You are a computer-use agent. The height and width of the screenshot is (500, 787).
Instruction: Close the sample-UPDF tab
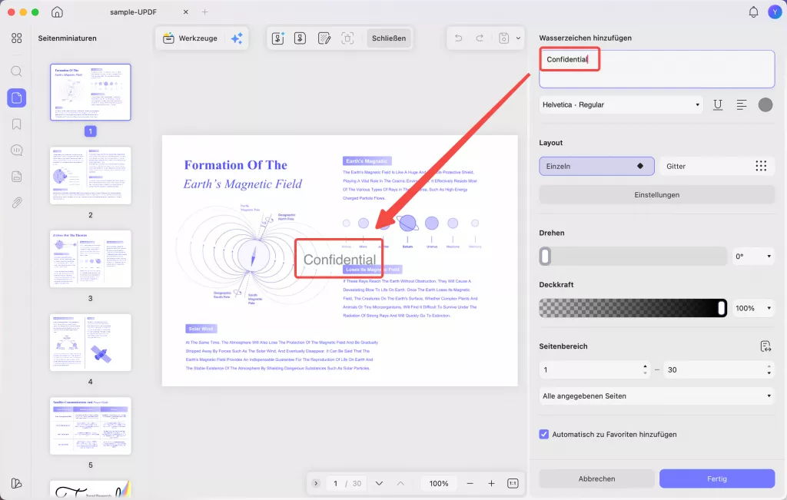(186, 12)
